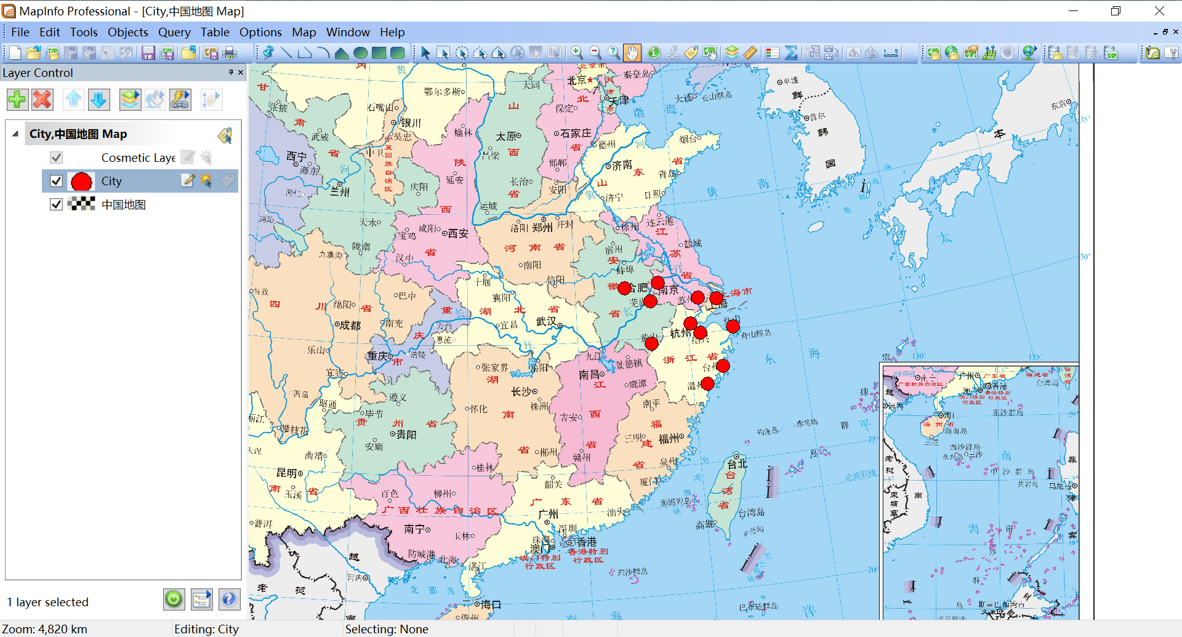Choose the Marquee Select tool
This screenshot has width=1182, height=637.
click(x=443, y=53)
